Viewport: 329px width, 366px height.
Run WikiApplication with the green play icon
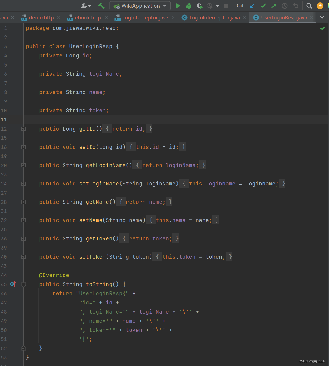point(178,6)
